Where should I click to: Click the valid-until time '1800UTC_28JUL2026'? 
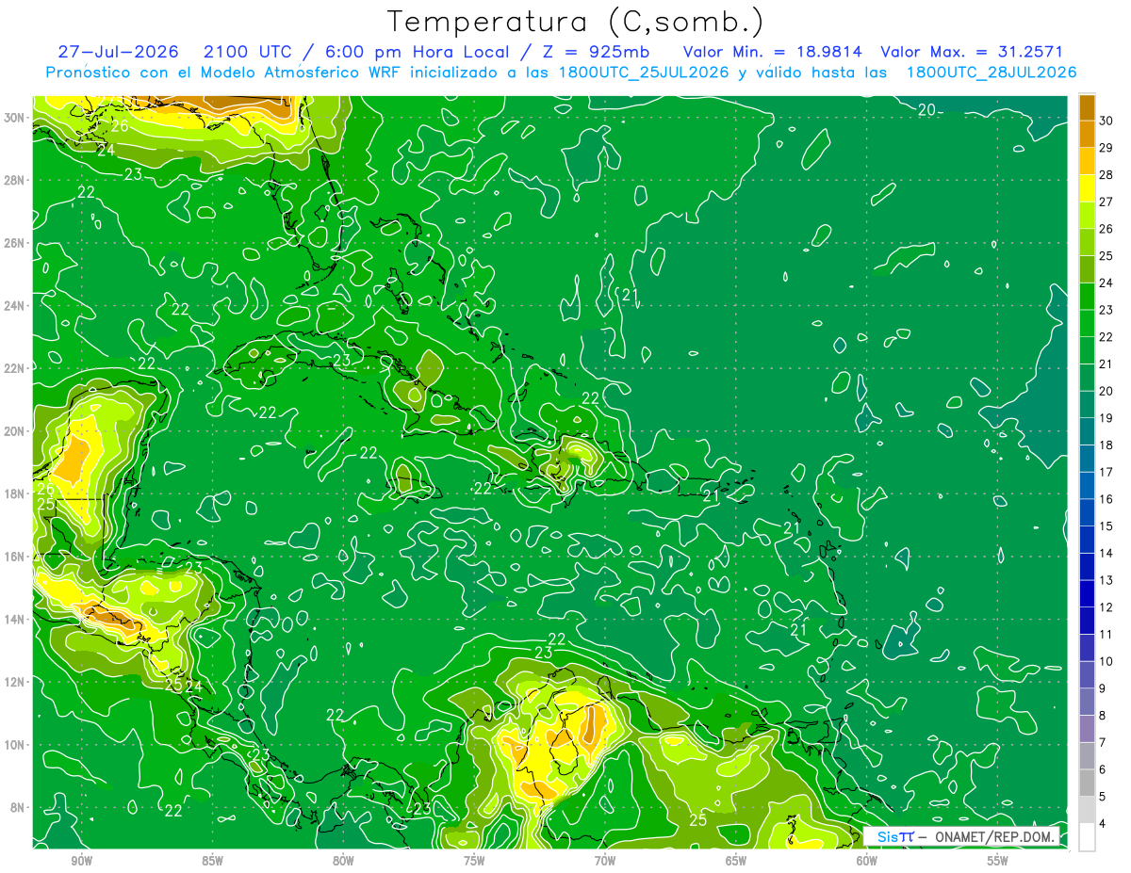tap(992, 73)
